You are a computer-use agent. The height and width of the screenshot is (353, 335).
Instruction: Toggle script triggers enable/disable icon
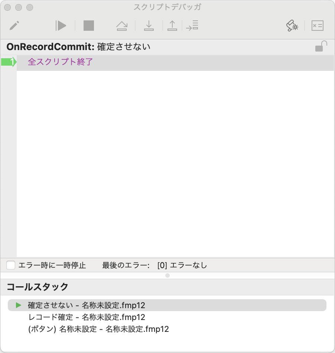[x=292, y=26]
